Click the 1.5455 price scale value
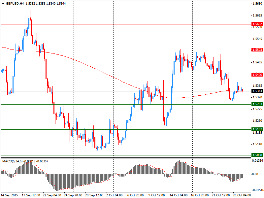Screen dimensions: 264x198 (257, 62)
